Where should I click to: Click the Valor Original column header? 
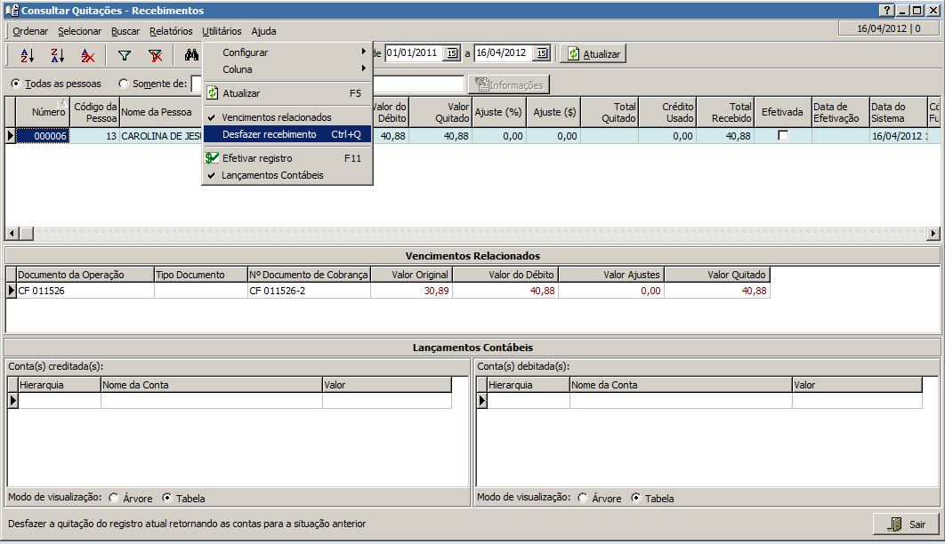412,275
